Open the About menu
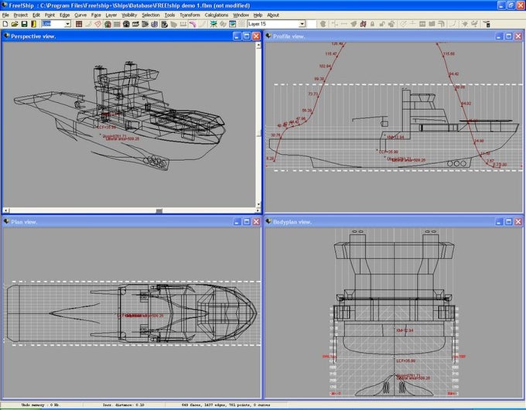Viewport: 526px width, 410px height. point(273,15)
